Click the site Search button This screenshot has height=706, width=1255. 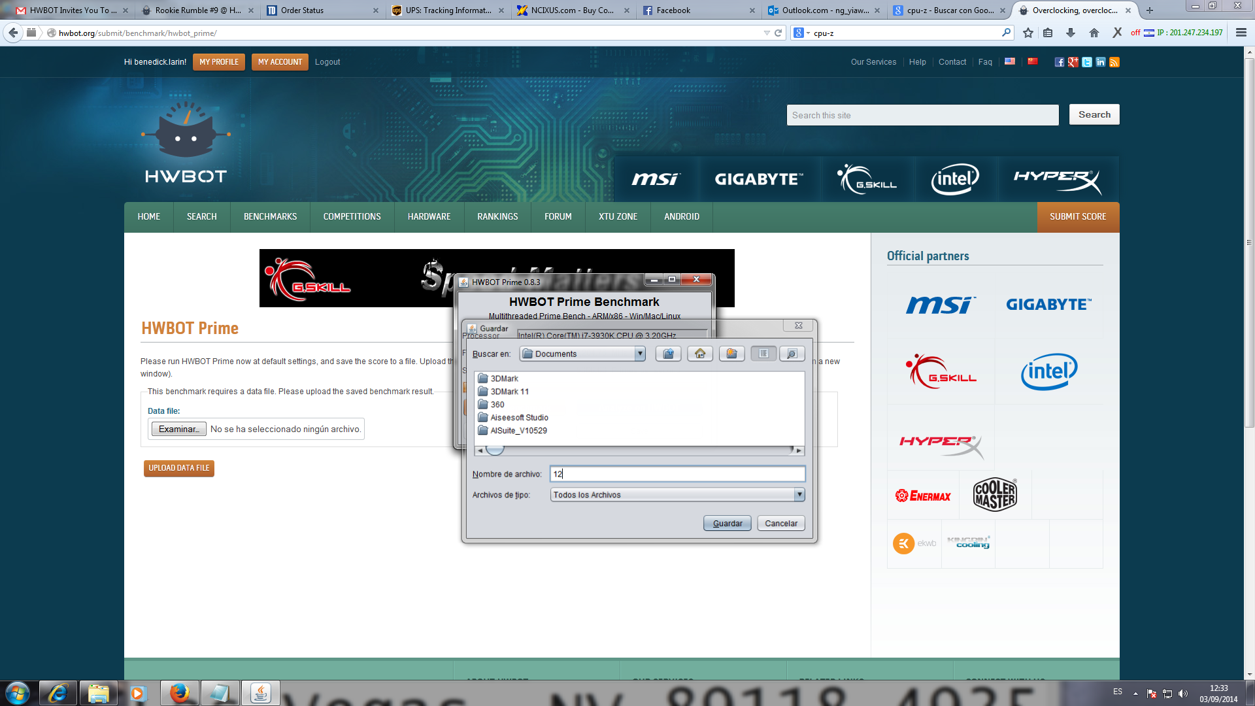tap(1094, 114)
